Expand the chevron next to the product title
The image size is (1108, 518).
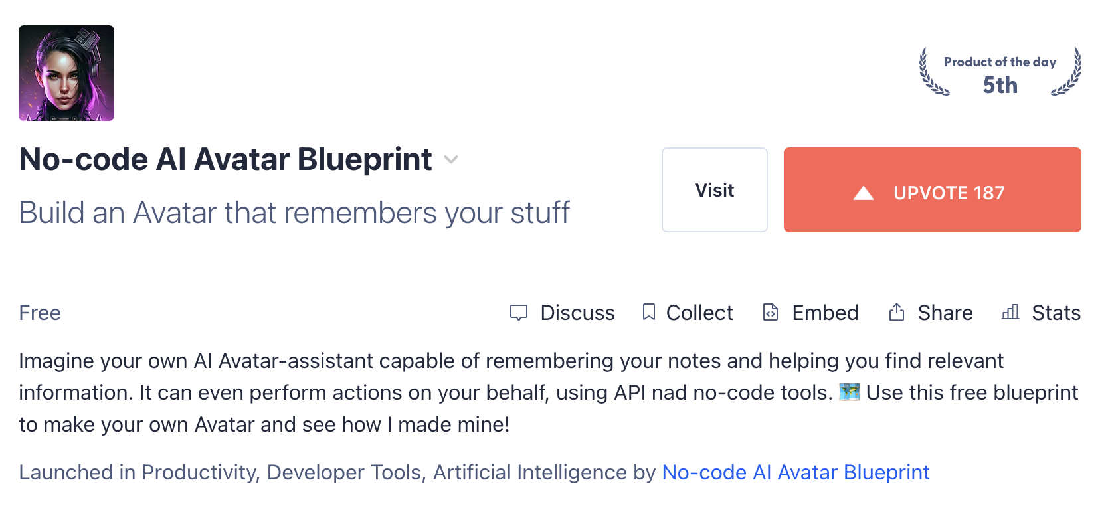[451, 159]
